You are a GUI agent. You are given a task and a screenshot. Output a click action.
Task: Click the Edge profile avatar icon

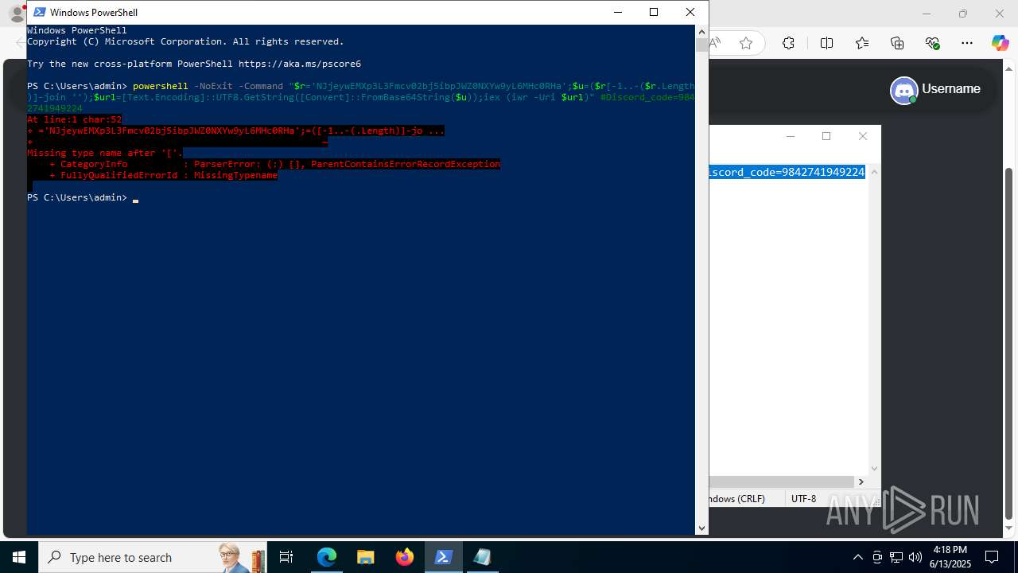click(16, 14)
